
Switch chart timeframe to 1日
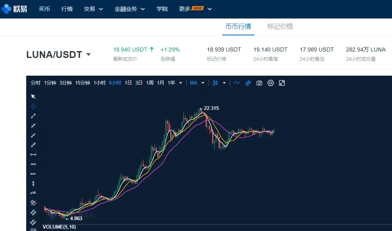click(128, 83)
